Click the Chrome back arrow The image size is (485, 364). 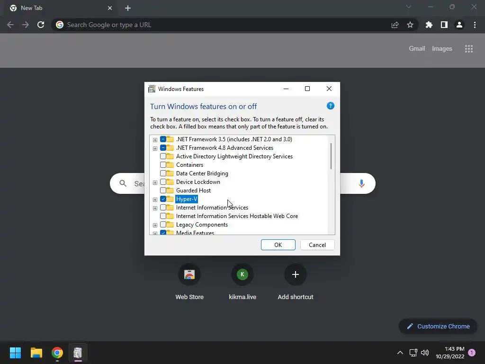click(10, 25)
